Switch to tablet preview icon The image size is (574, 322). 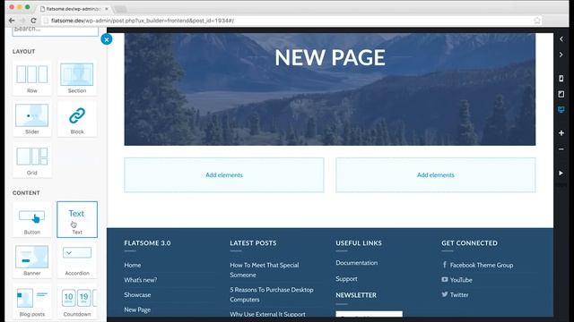click(x=561, y=94)
